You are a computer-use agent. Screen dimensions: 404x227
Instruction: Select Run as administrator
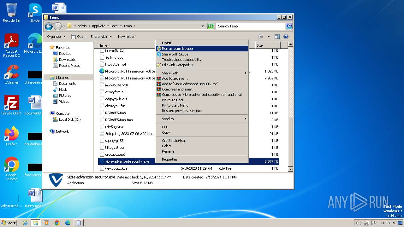click(202, 49)
